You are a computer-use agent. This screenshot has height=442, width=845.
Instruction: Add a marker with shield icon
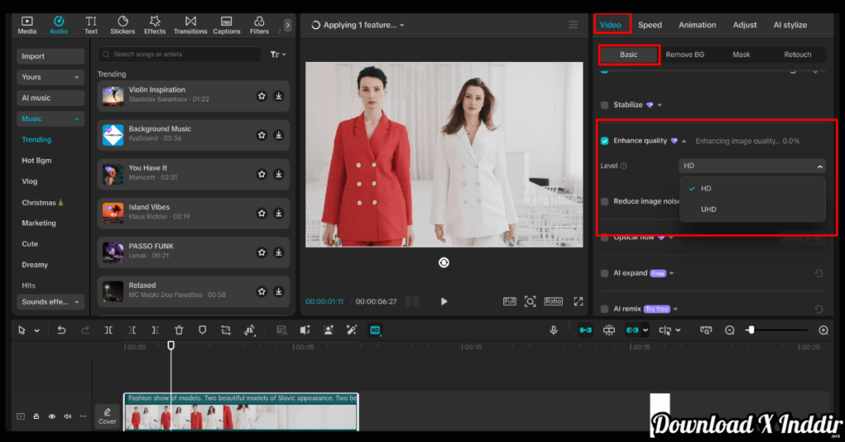click(x=202, y=330)
